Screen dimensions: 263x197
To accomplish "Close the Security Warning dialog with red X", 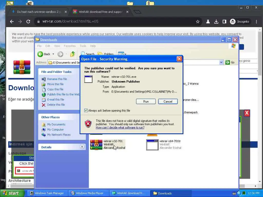I will point(179,59).
